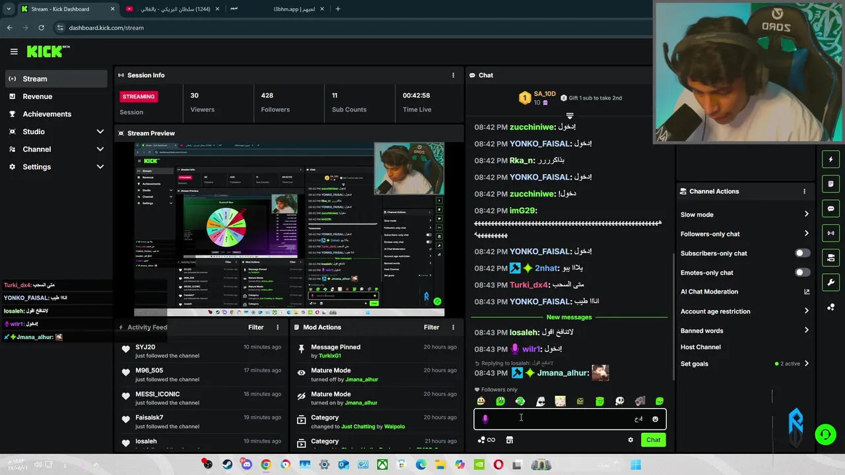Screen dimensions: 845x475
Task: Click the Message Pinned mod action entry
Action: [376, 351]
